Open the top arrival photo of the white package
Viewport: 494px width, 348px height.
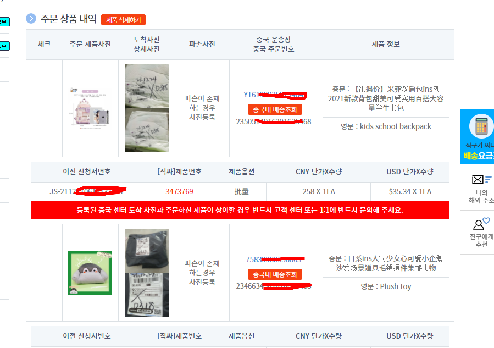click(147, 86)
